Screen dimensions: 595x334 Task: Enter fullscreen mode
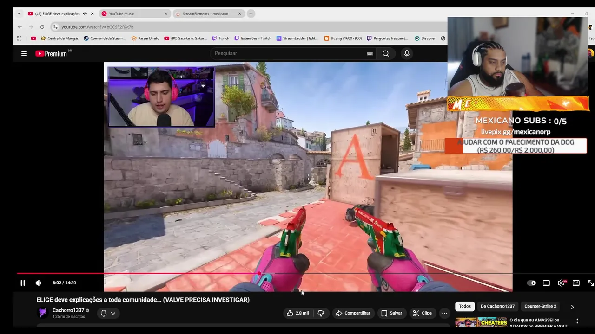tap(591, 283)
